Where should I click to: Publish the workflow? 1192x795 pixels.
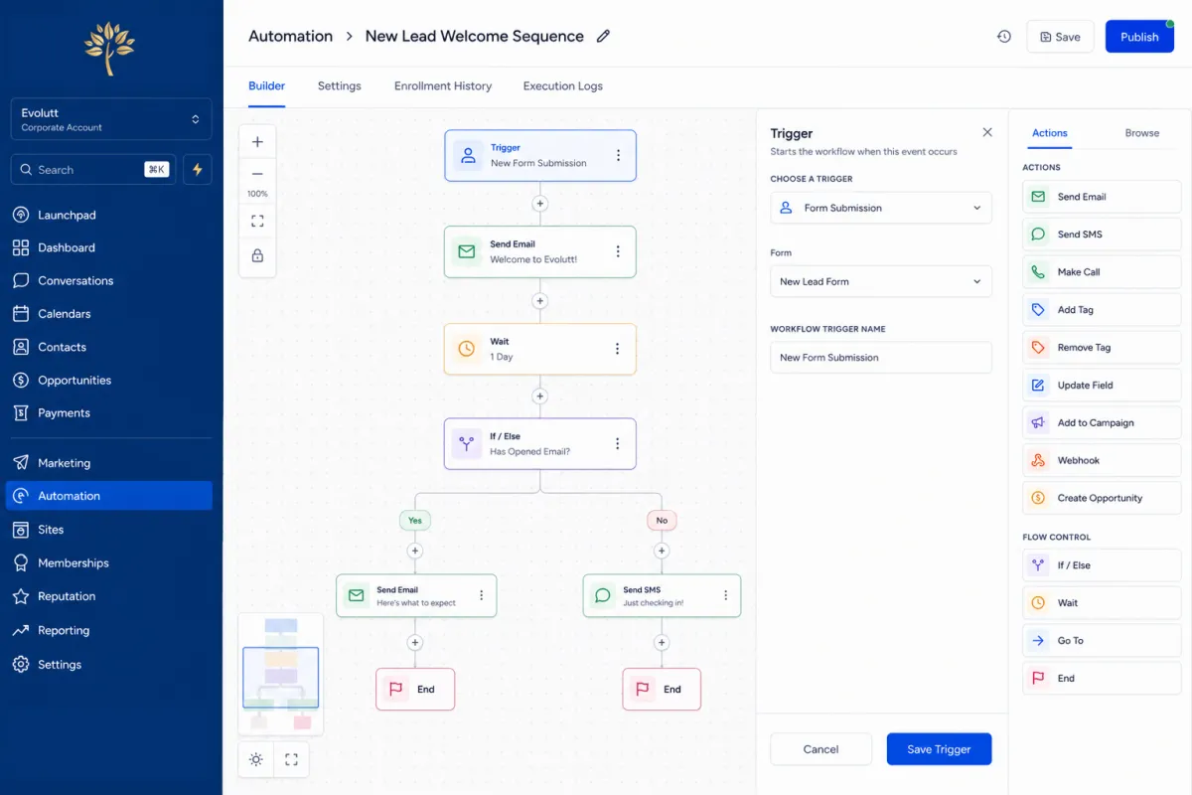[x=1139, y=37]
